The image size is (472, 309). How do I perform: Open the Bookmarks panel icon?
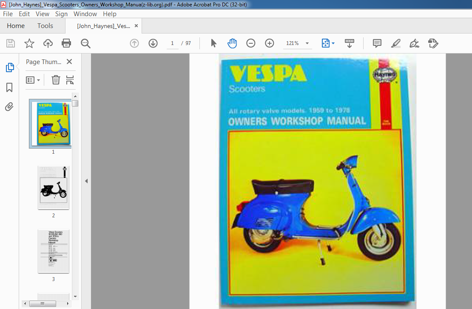[x=9, y=87]
